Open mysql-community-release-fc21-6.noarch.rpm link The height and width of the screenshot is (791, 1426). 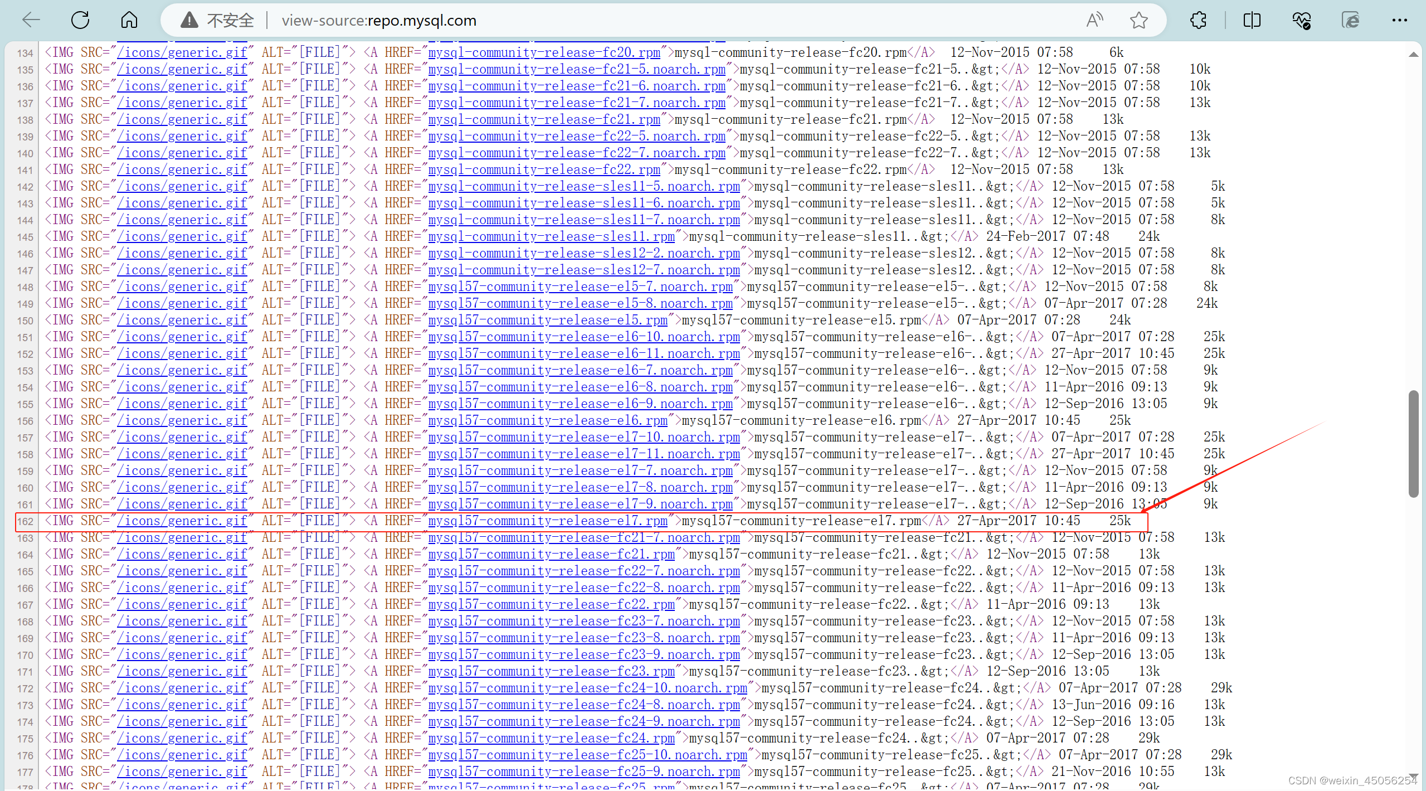(x=576, y=86)
